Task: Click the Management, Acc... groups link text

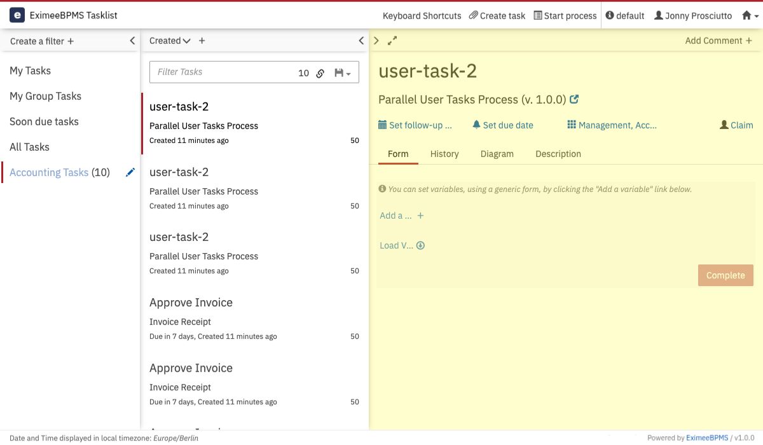Action: pyautogui.click(x=617, y=125)
